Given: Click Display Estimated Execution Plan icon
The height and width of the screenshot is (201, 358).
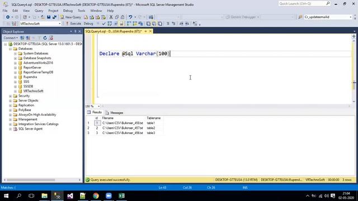Looking at the screenshot, I should coord(110,23).
